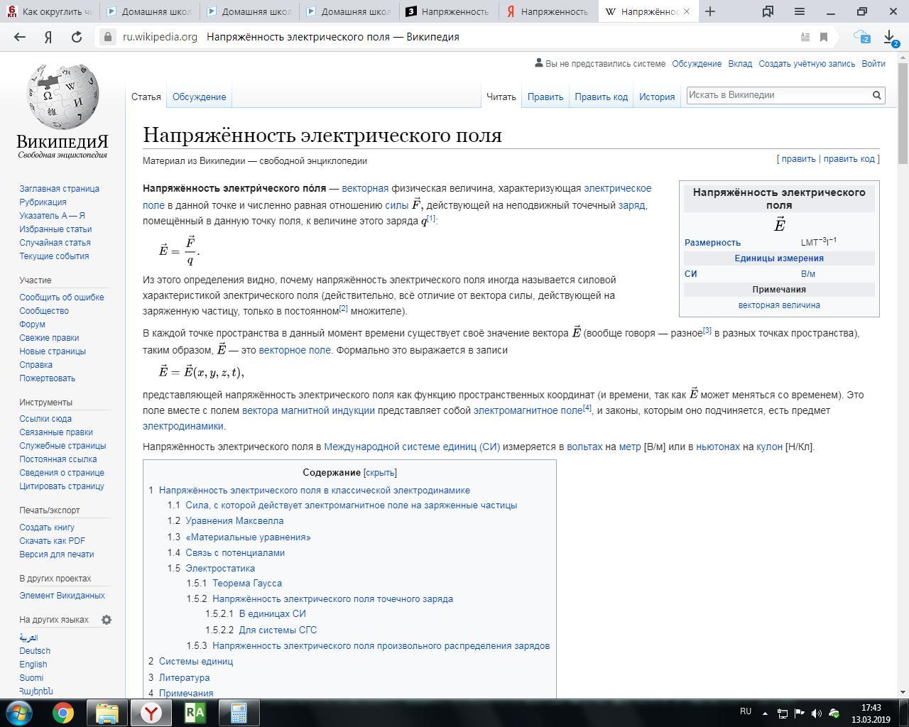The image size is (909, 727).
Task: Click the Создать учётную запись link
Action: tap(807, 64)
